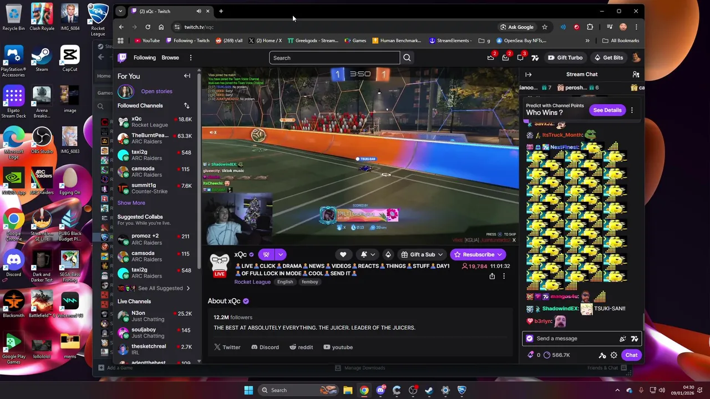
Task: Open Steam from taskbar
Action: click(x=429, y=390)
